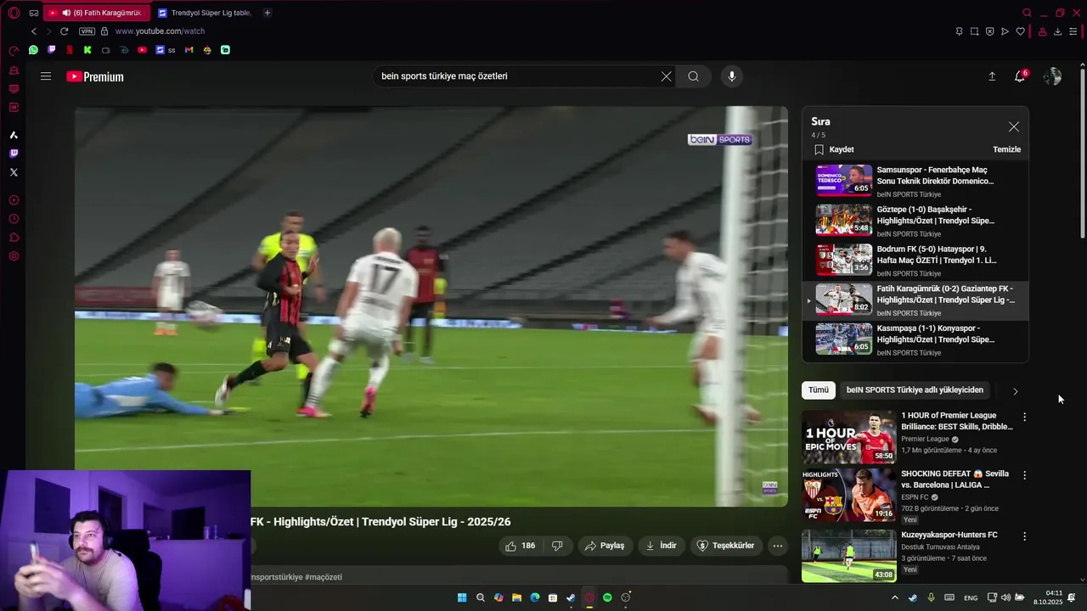Open the Gmail bookmark
This screenshot has width=1087, height=611.
coord(189,50)
